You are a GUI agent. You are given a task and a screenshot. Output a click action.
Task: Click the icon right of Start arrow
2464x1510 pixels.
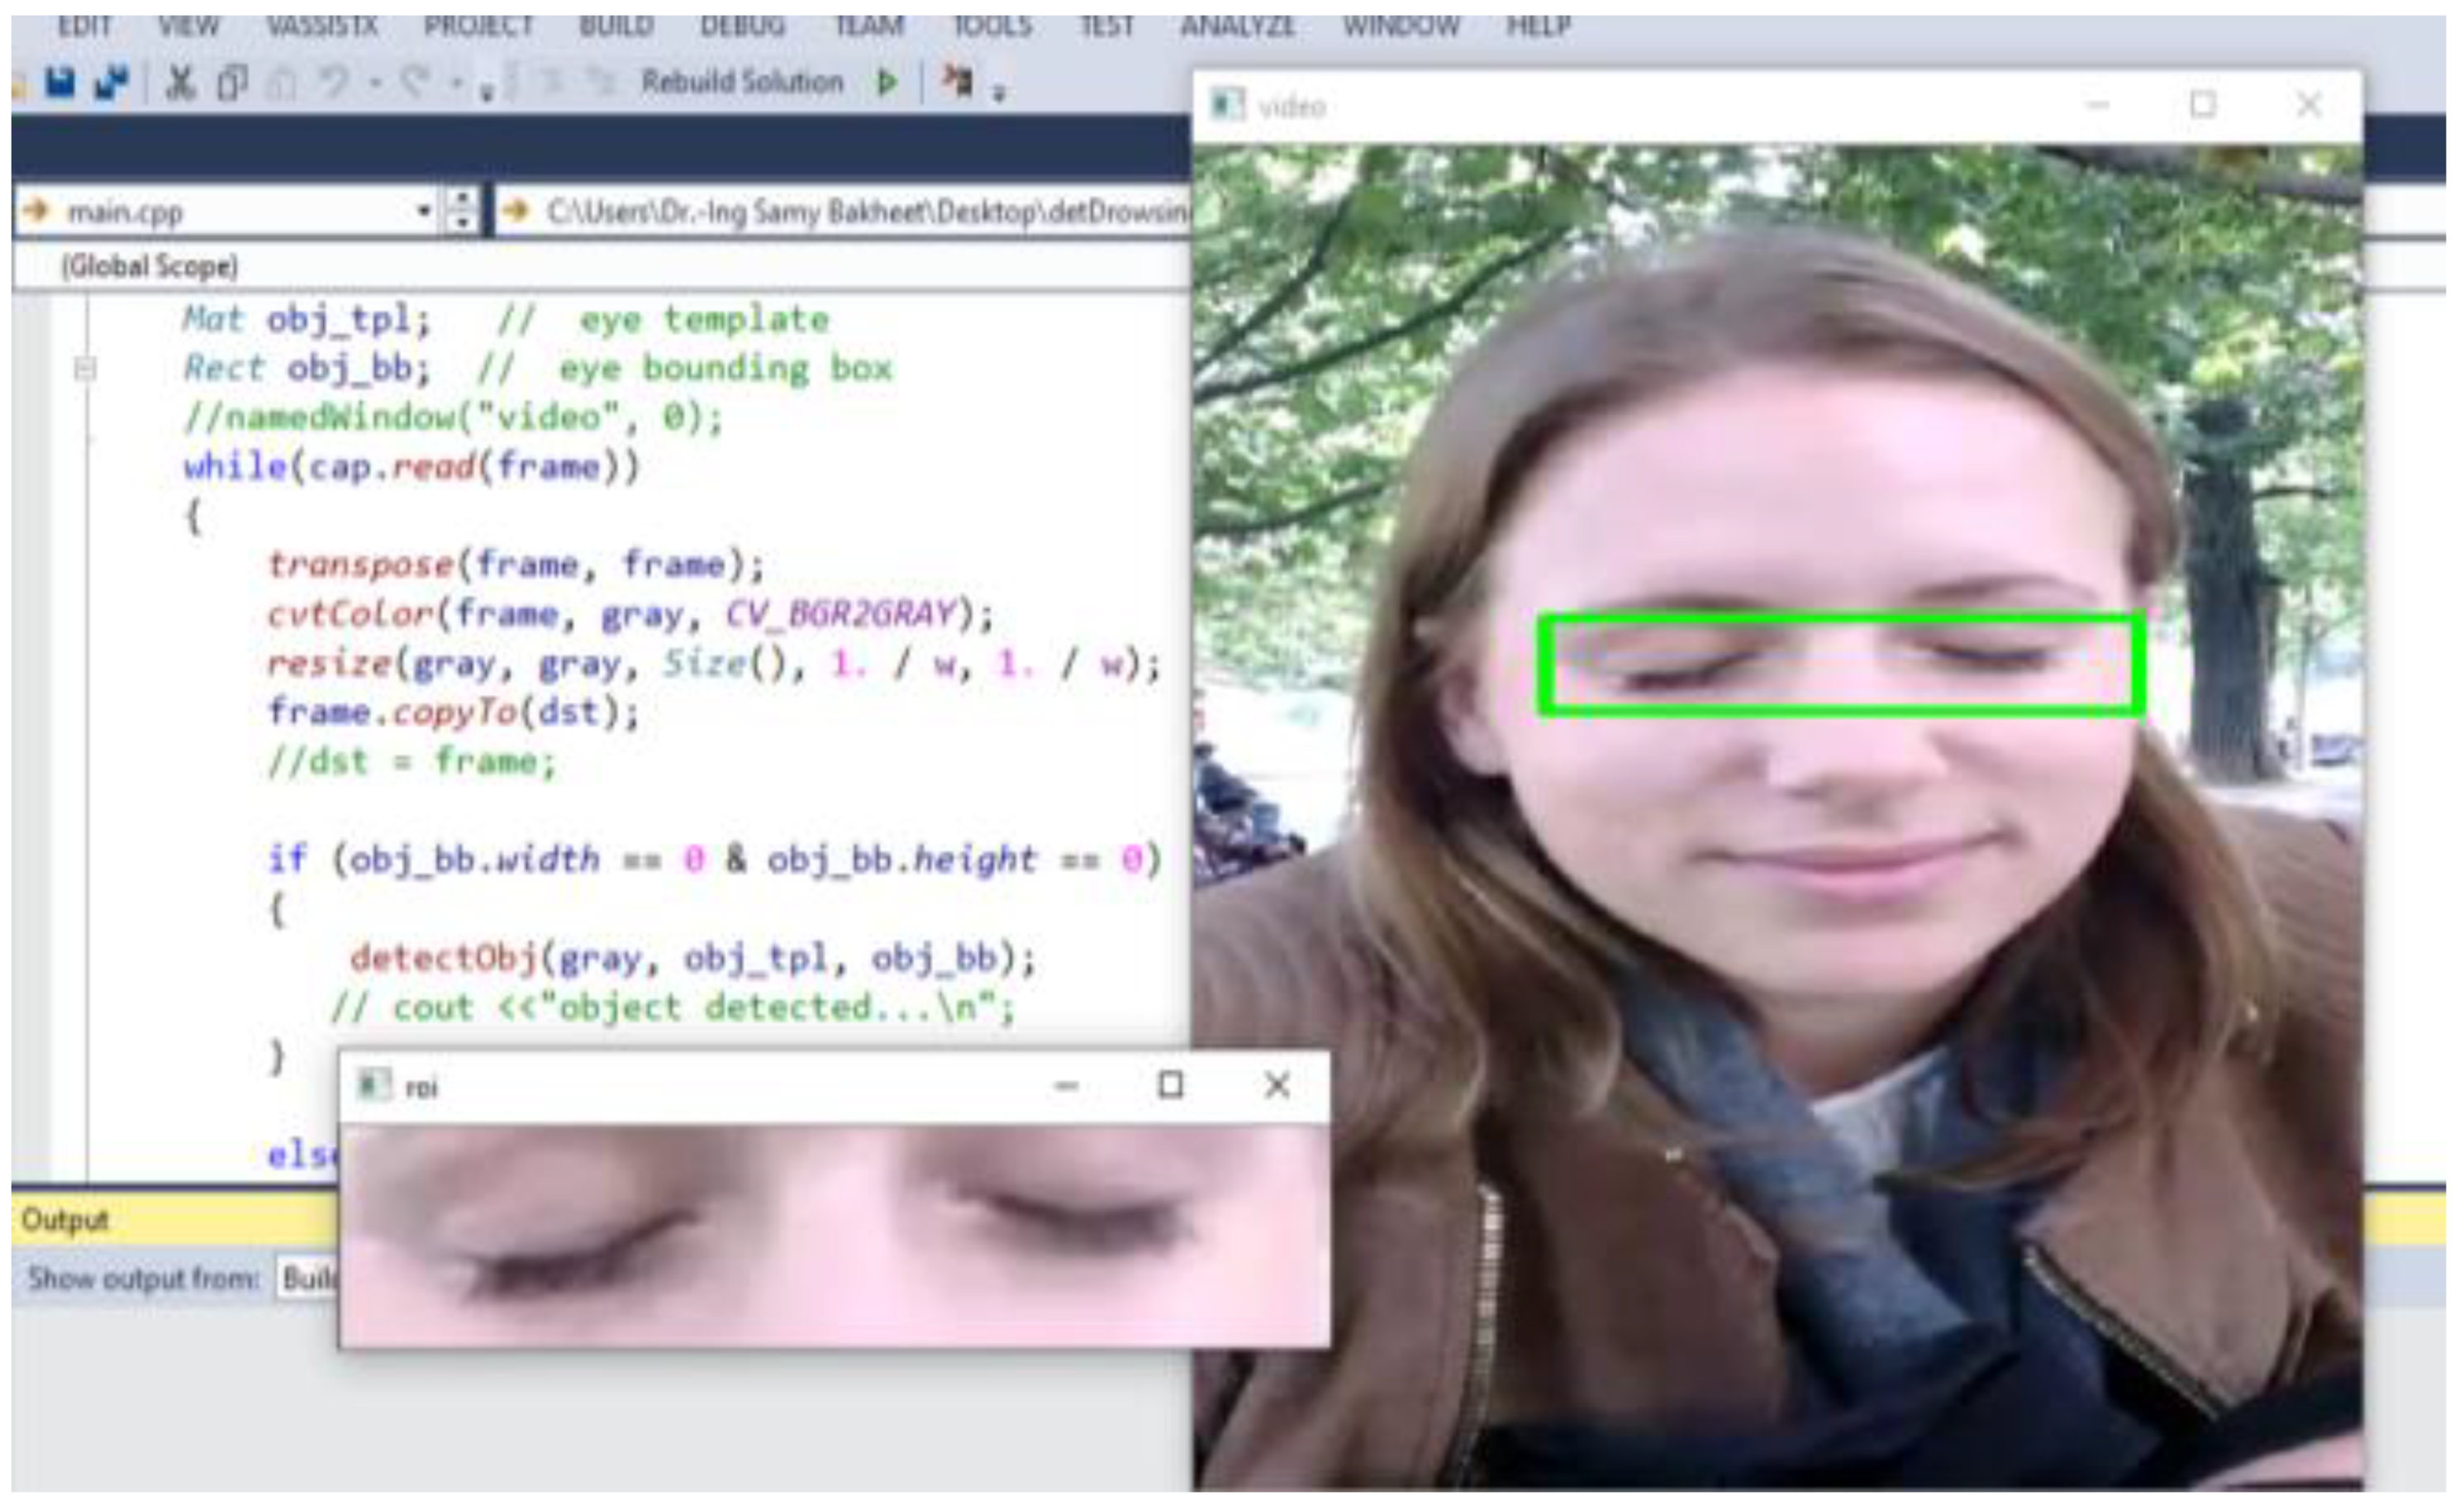957,82
